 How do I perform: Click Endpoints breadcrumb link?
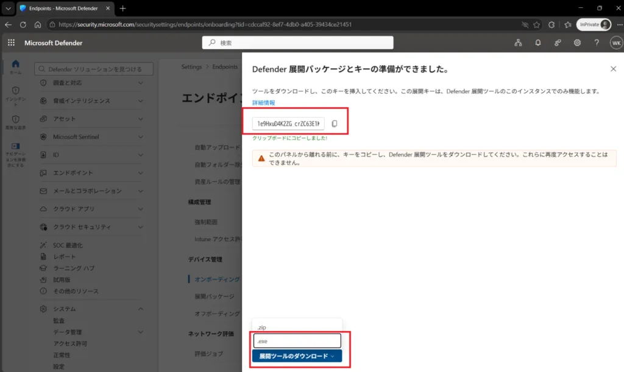point(225,67)
